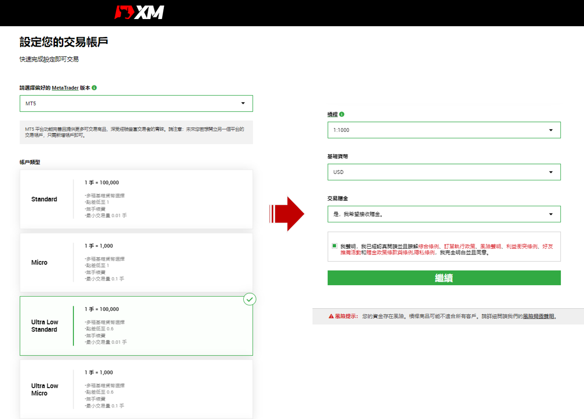Open the 風險揭露聲明 link in risk notice

click(538, 317)
